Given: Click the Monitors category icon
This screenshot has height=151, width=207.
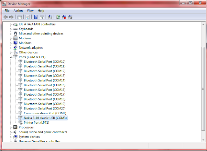Looking at the screenshot, I should click(15, 43).
